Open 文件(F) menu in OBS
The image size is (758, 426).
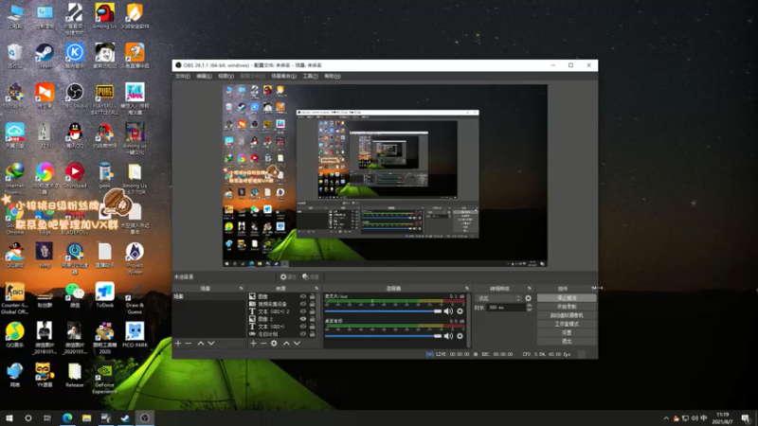(182, 77)
